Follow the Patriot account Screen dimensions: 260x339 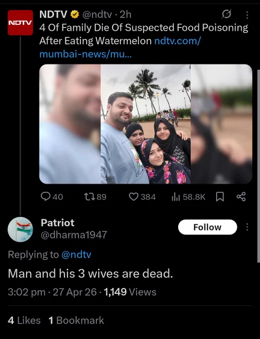pos(208,227)
